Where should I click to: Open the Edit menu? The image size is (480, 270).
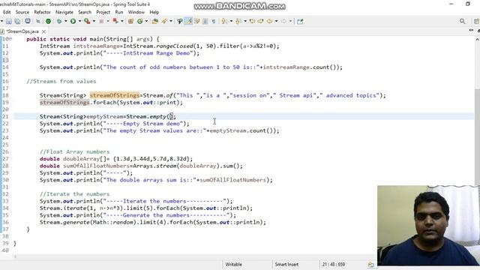coord(7,12)
